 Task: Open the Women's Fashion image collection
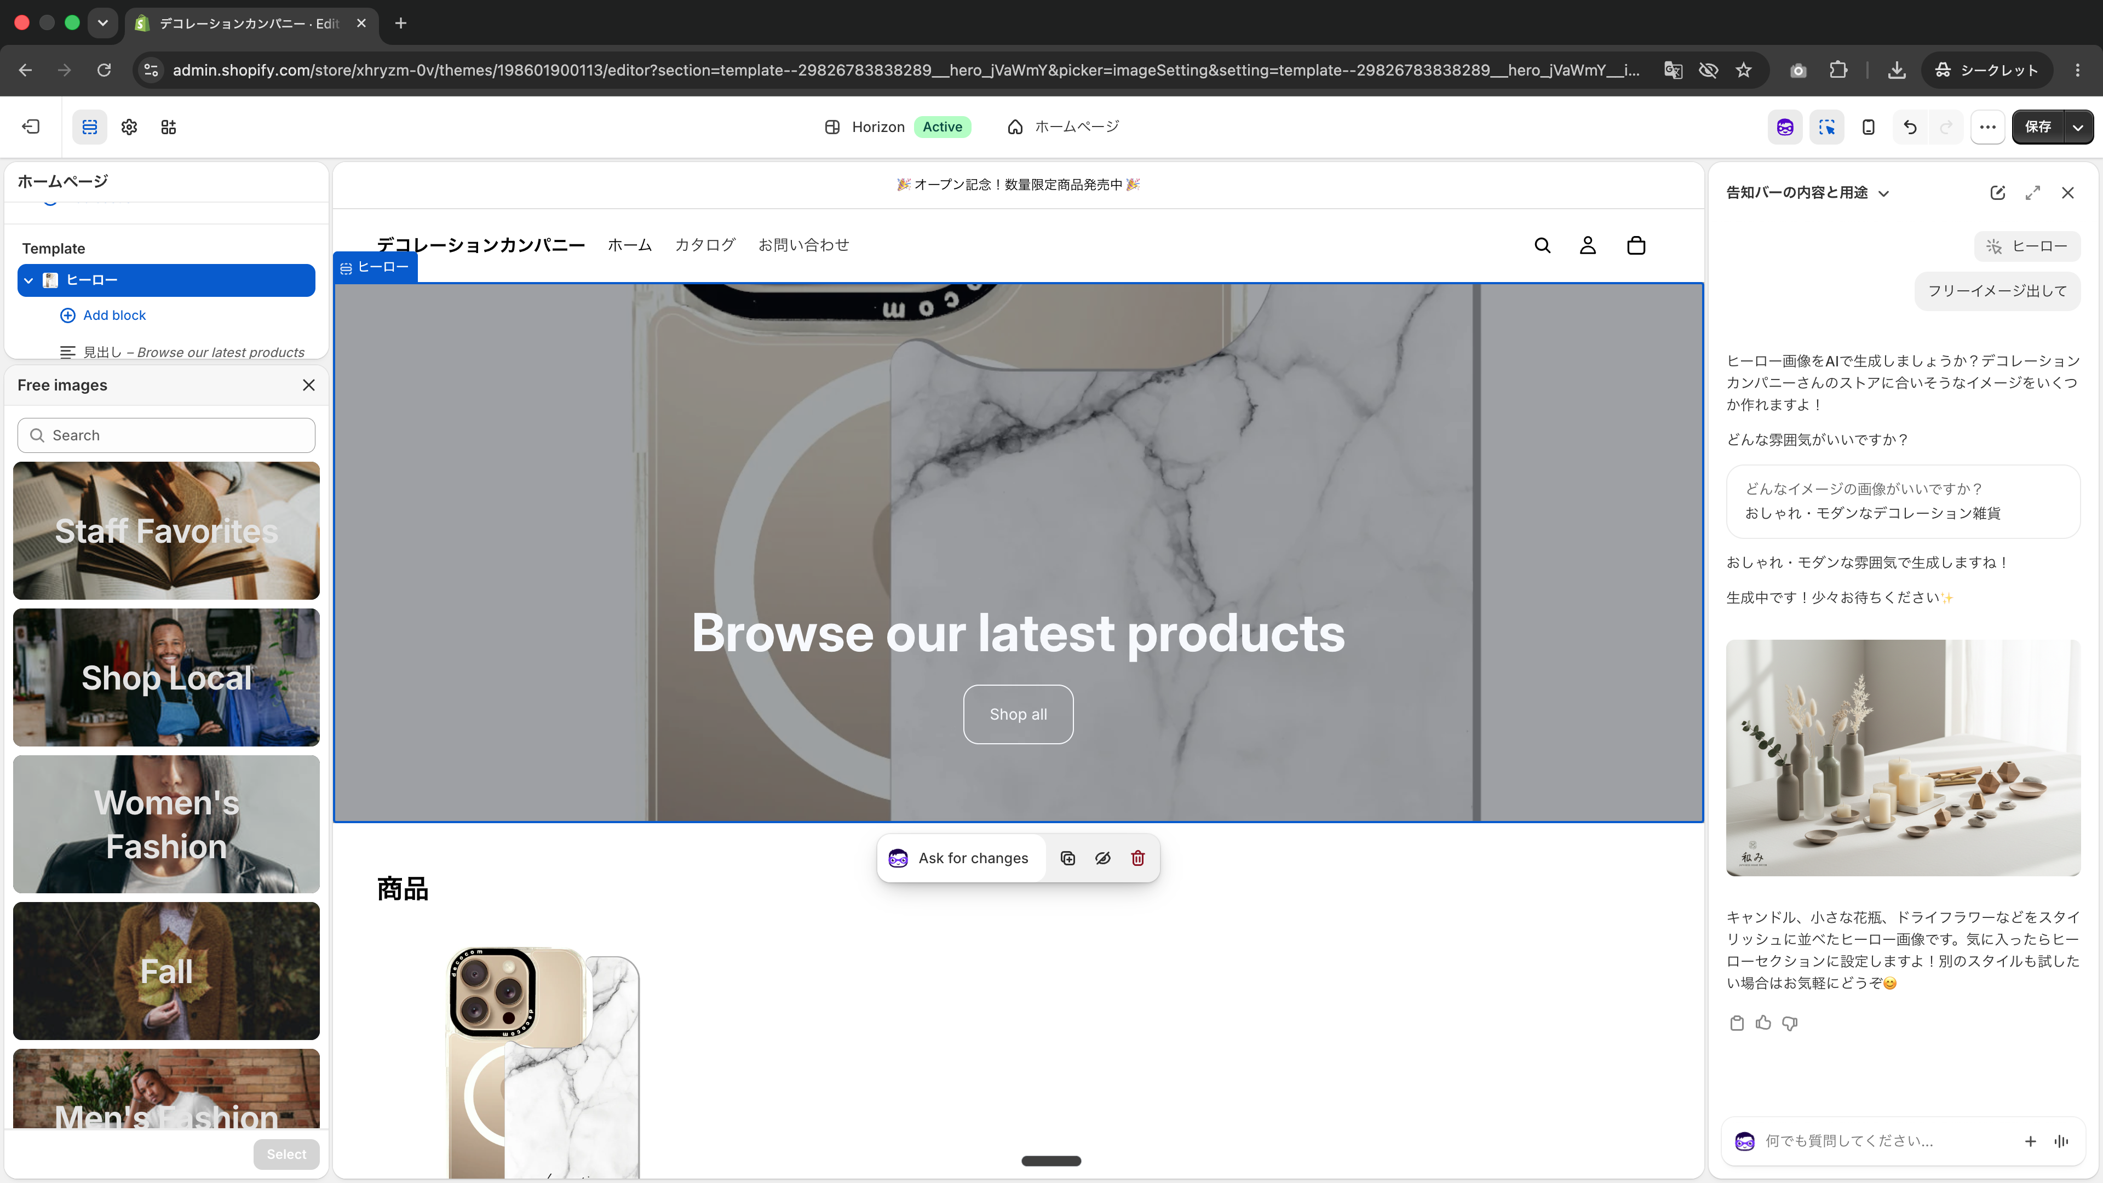tap(166, 824)
